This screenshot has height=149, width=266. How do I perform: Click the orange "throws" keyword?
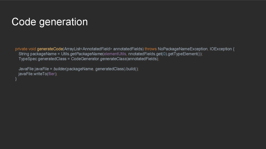coord(151,49)
